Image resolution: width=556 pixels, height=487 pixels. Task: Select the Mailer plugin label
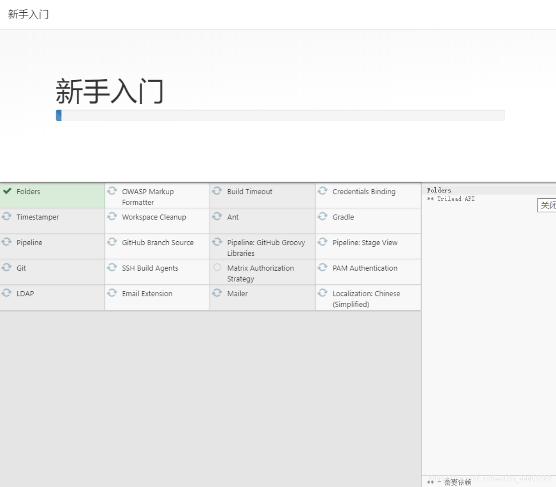pos(237,293)
